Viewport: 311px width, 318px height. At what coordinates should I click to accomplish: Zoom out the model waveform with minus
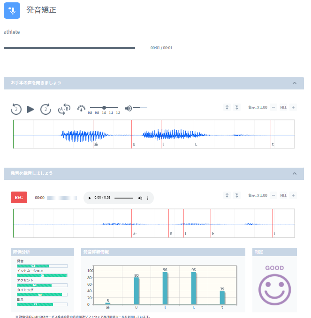click(273, 107)
